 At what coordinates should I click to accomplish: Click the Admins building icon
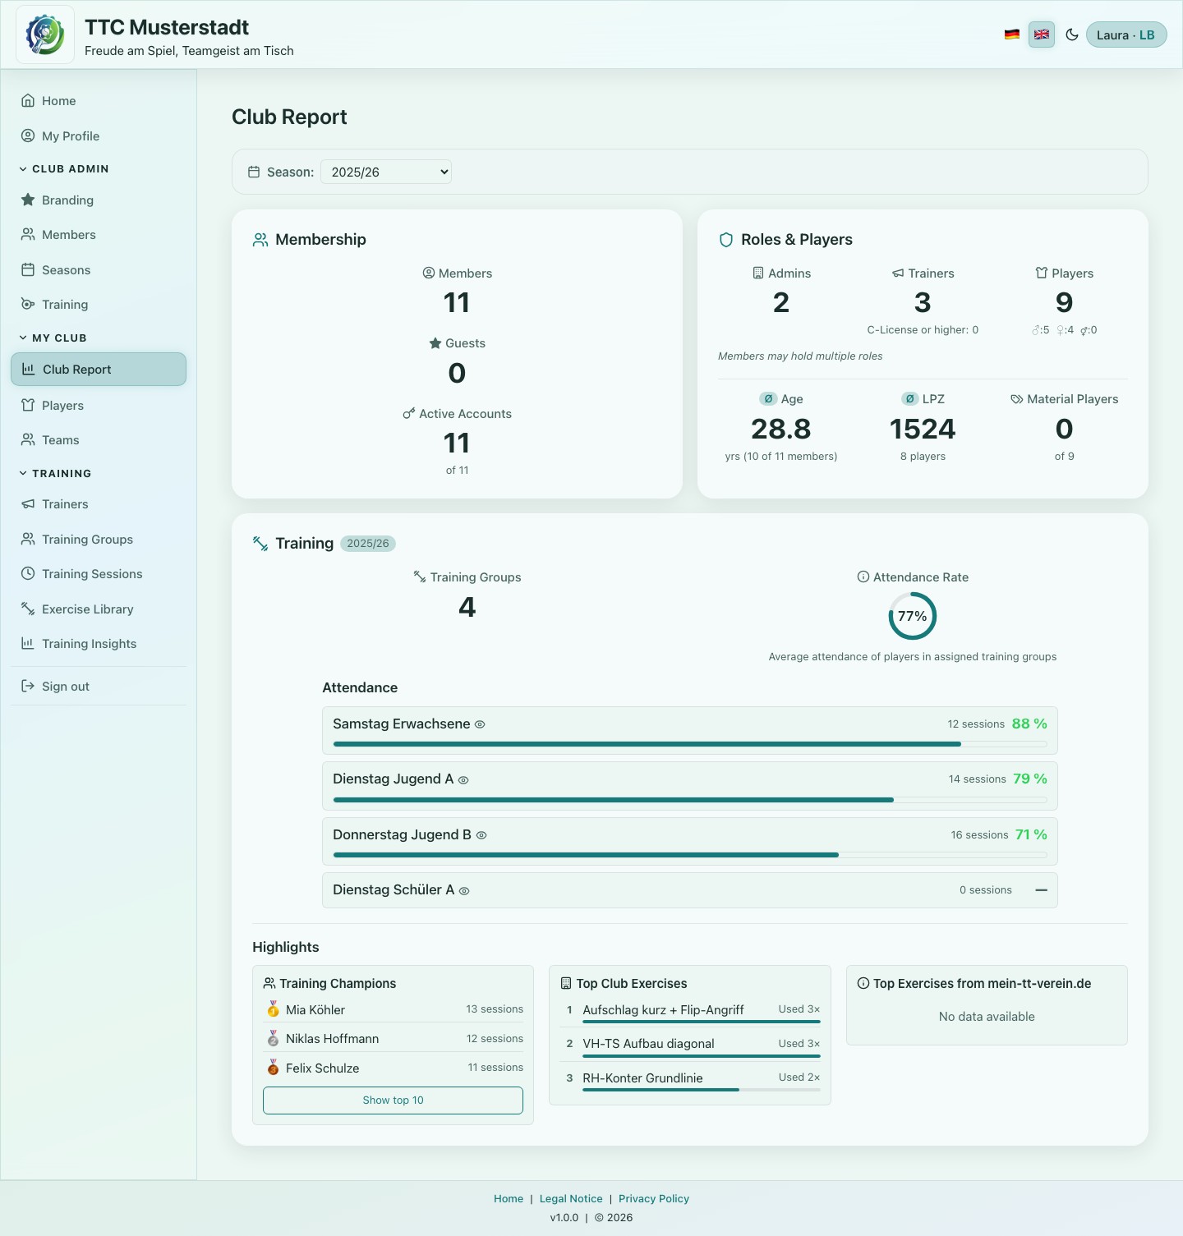pyautogui.click(x=758, y=273)
